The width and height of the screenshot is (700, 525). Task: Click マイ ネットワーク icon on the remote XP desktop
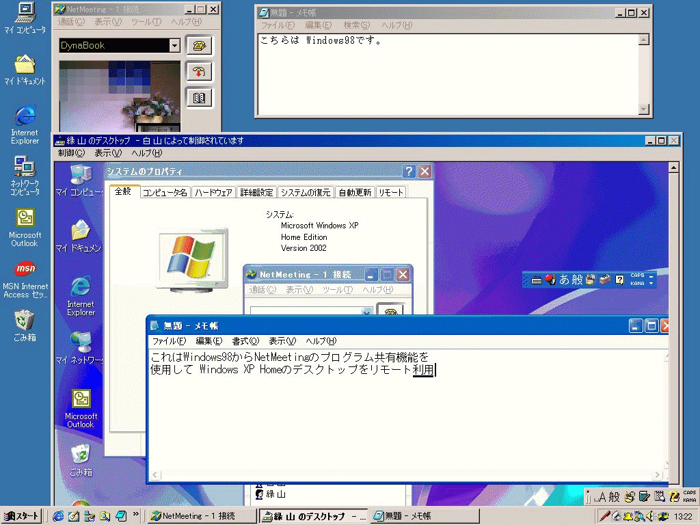[x=79, y=348]
